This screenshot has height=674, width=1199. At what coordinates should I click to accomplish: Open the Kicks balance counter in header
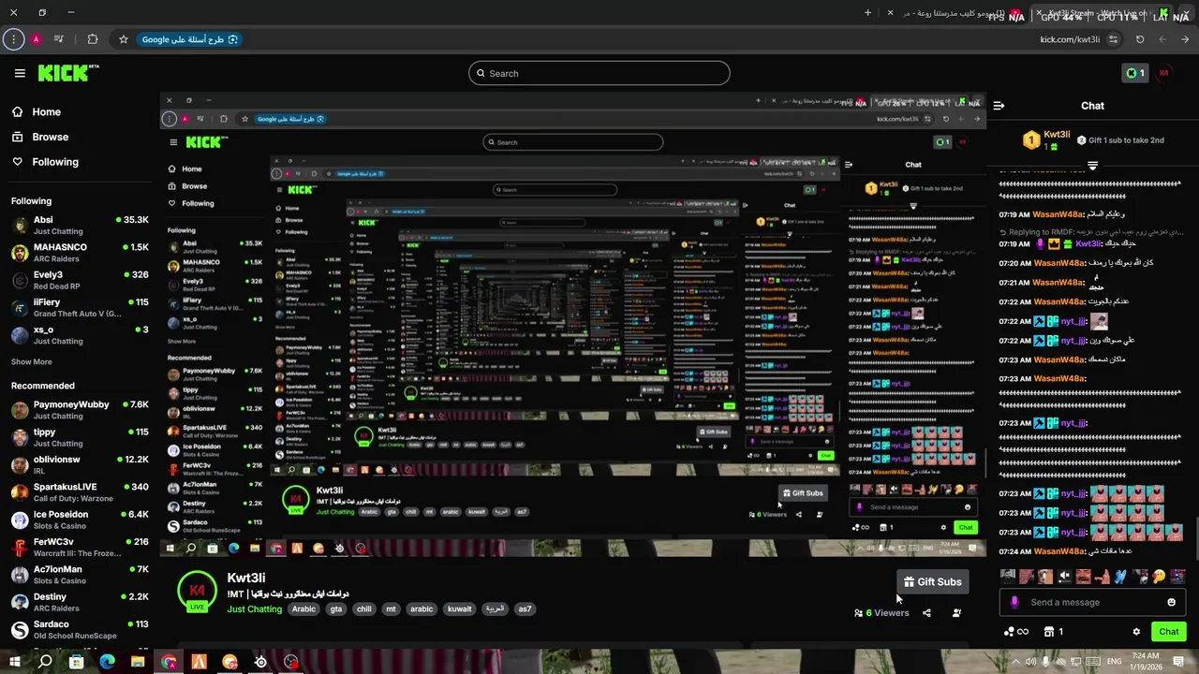pos(1135,73)
